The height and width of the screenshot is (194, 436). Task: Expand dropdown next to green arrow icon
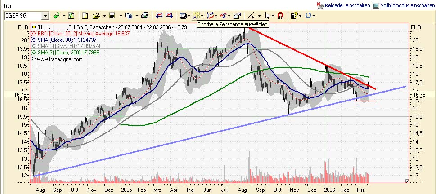point(64,16)
